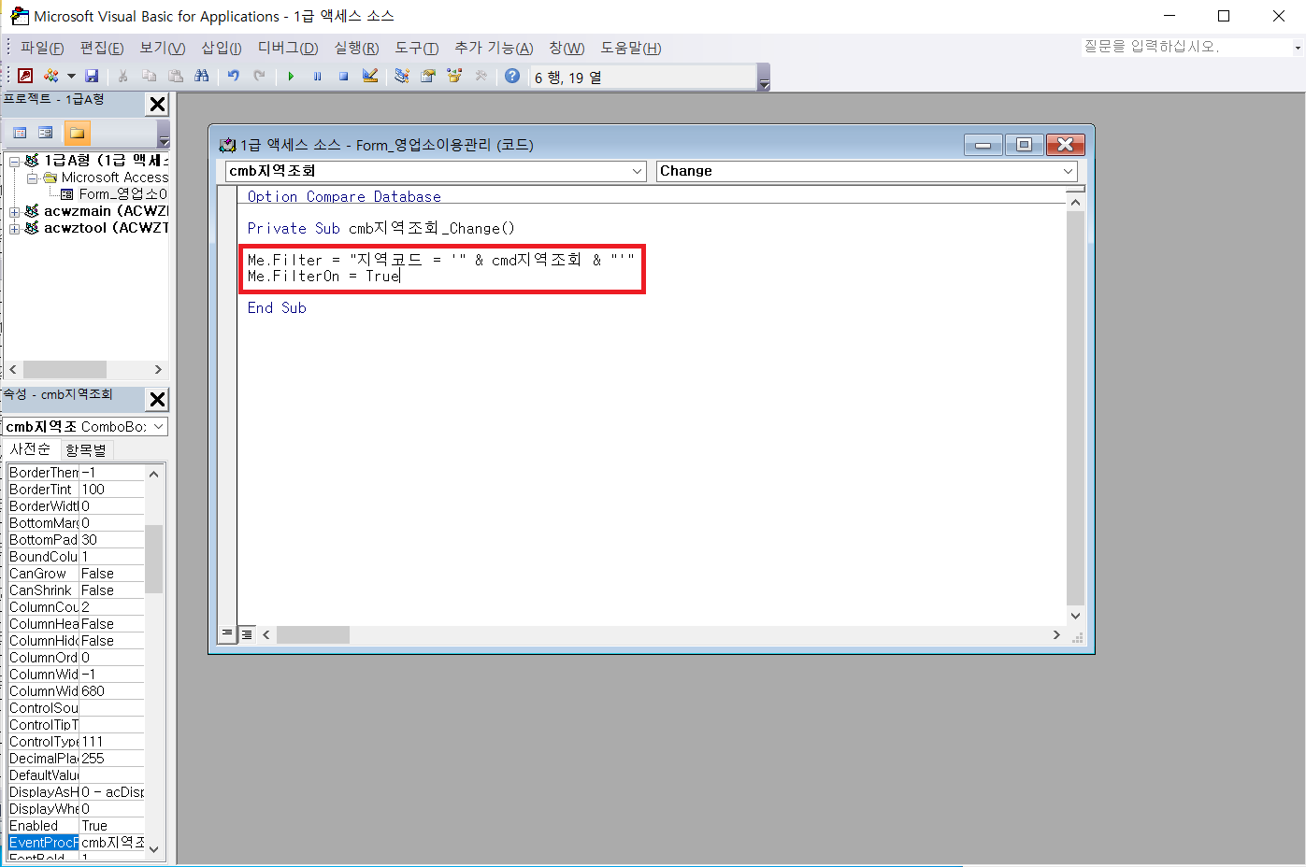Open Help with the question mark icon

(512, 76)
